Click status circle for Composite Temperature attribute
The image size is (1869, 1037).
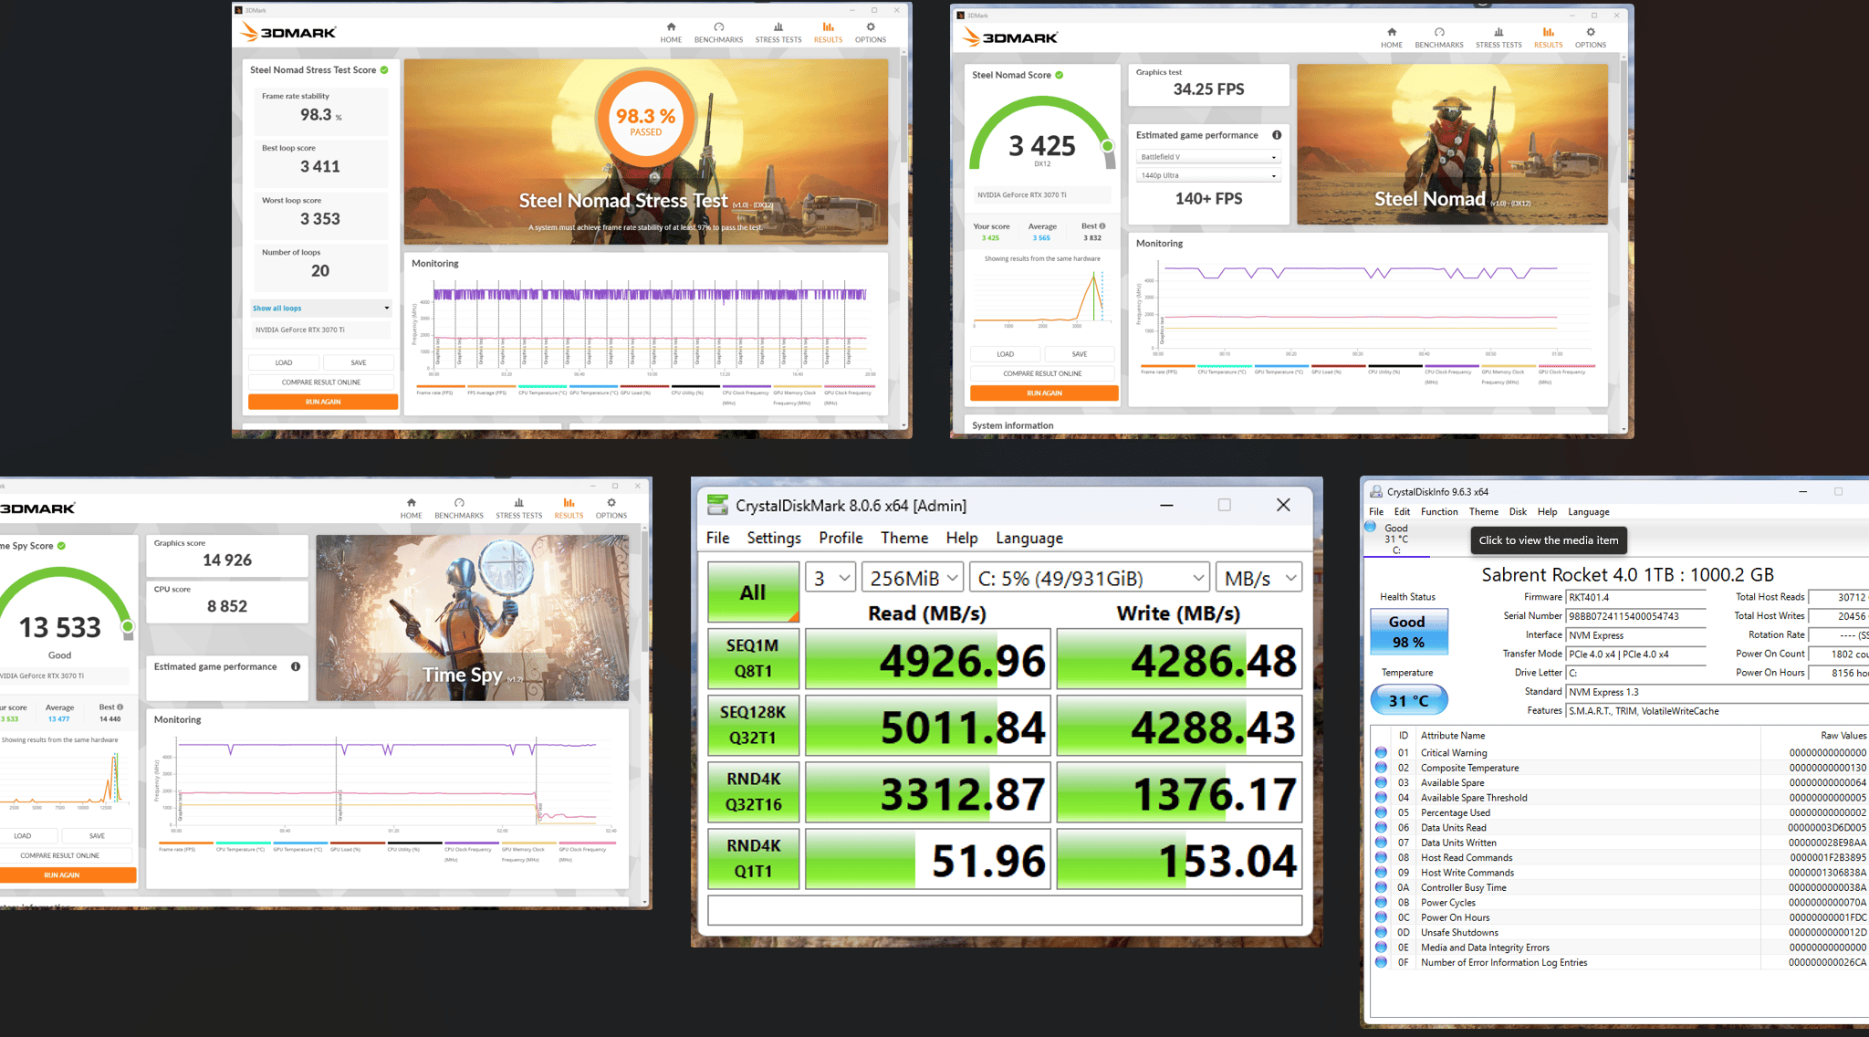1381,768
